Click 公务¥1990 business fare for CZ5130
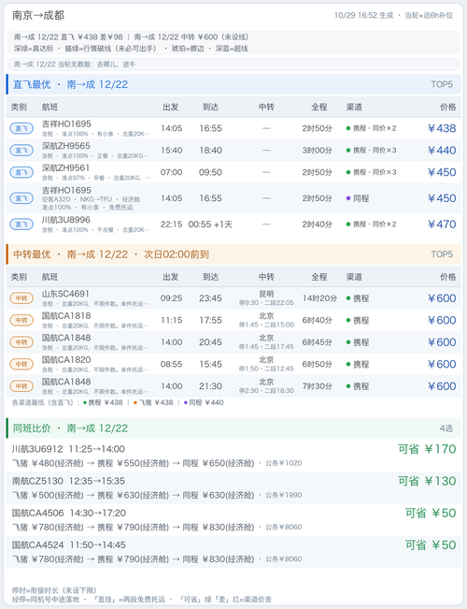This screenshot has width=467, height=609. click(284, 495)
